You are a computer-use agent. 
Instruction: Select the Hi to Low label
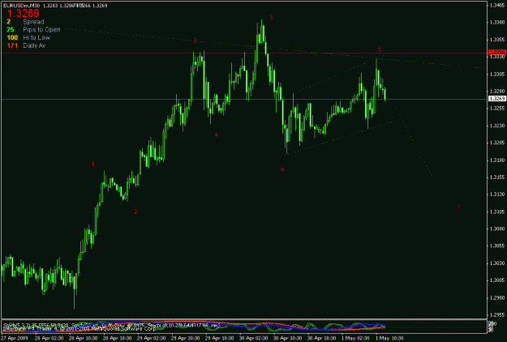pyautogui.click(x=37, y=38)
